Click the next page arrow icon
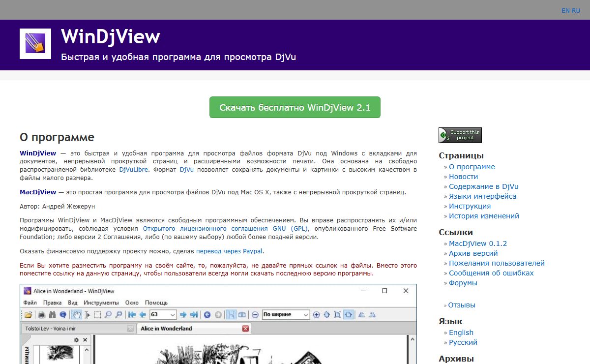The image size is (590, 364). click(183, 315)
